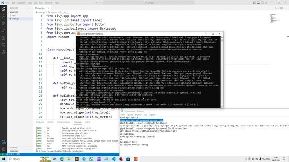289x162 pixels.
Task: Open Run and Debug view in activity bar
Action: 4,31
